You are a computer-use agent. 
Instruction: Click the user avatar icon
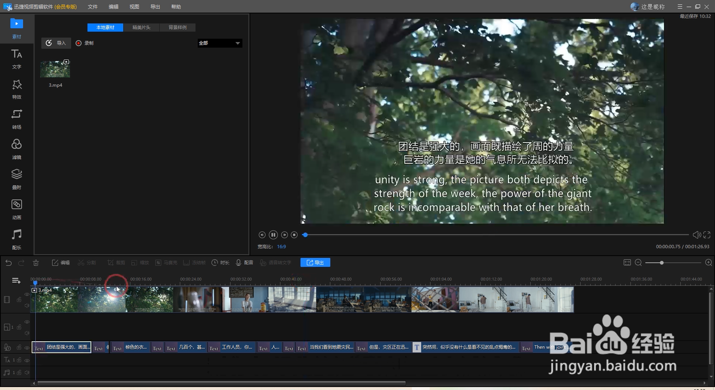point(635,7)
